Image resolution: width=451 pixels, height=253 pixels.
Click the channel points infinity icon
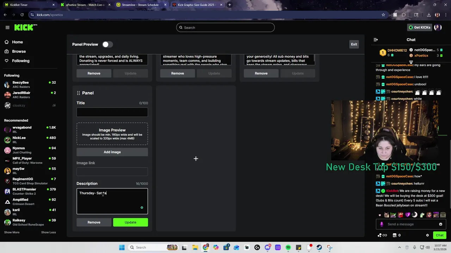pos(382,235)
